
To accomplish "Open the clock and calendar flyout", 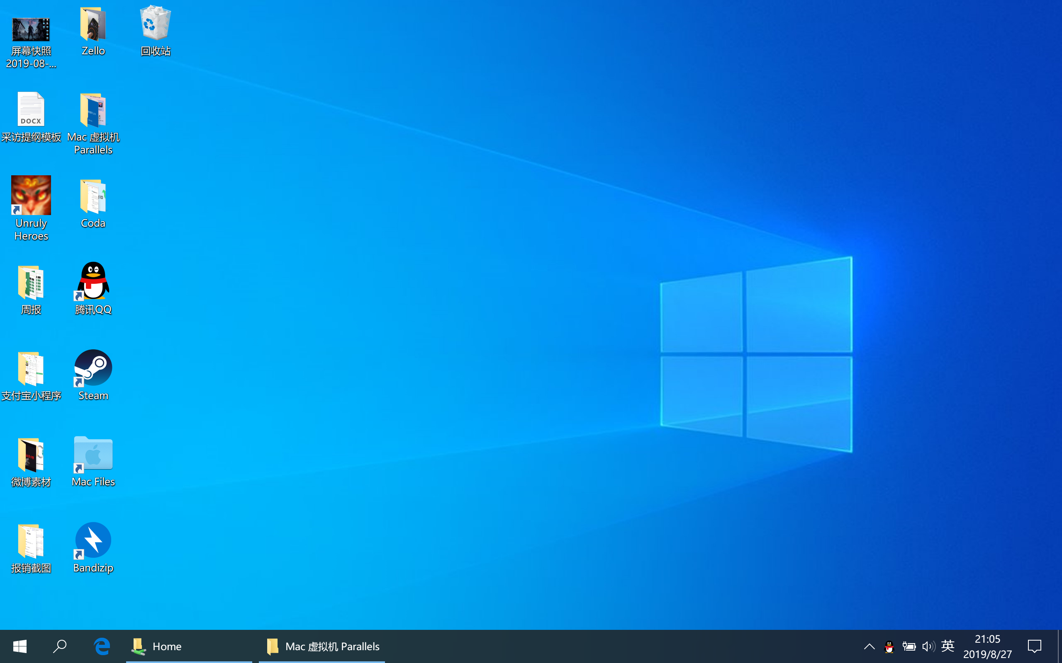I will point(987,646).
